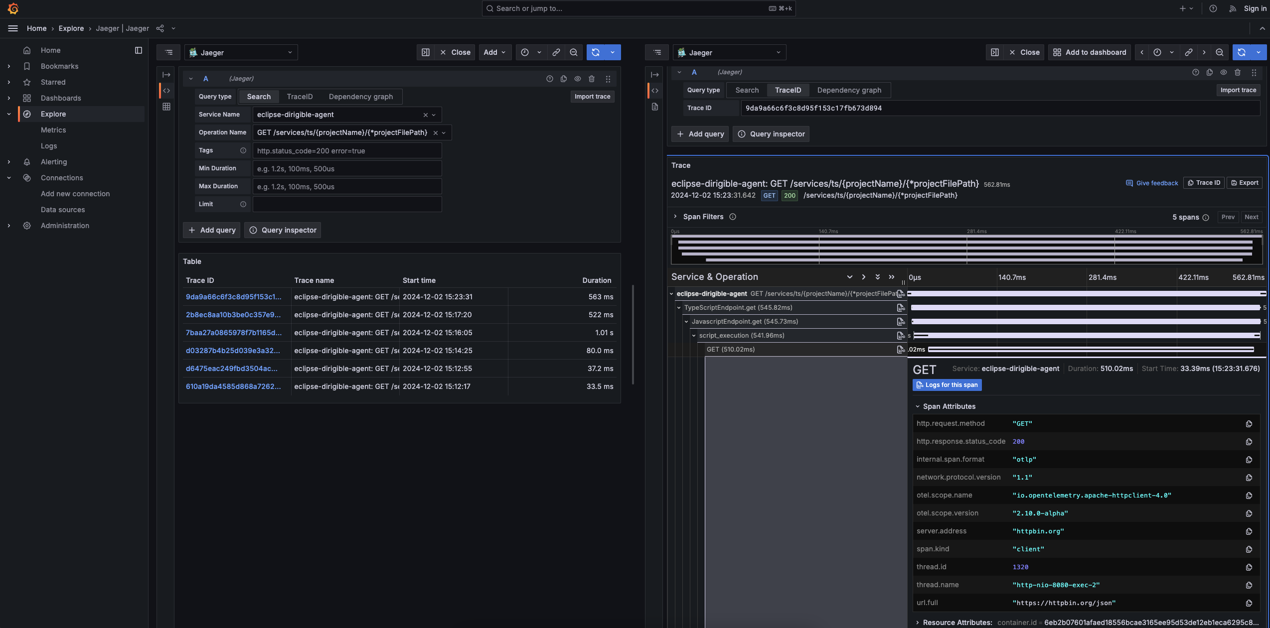Shift the right pane time range backwards
Image resolution: width=1270 pixels, height=628 pixels.
[x=1142, y=52]
